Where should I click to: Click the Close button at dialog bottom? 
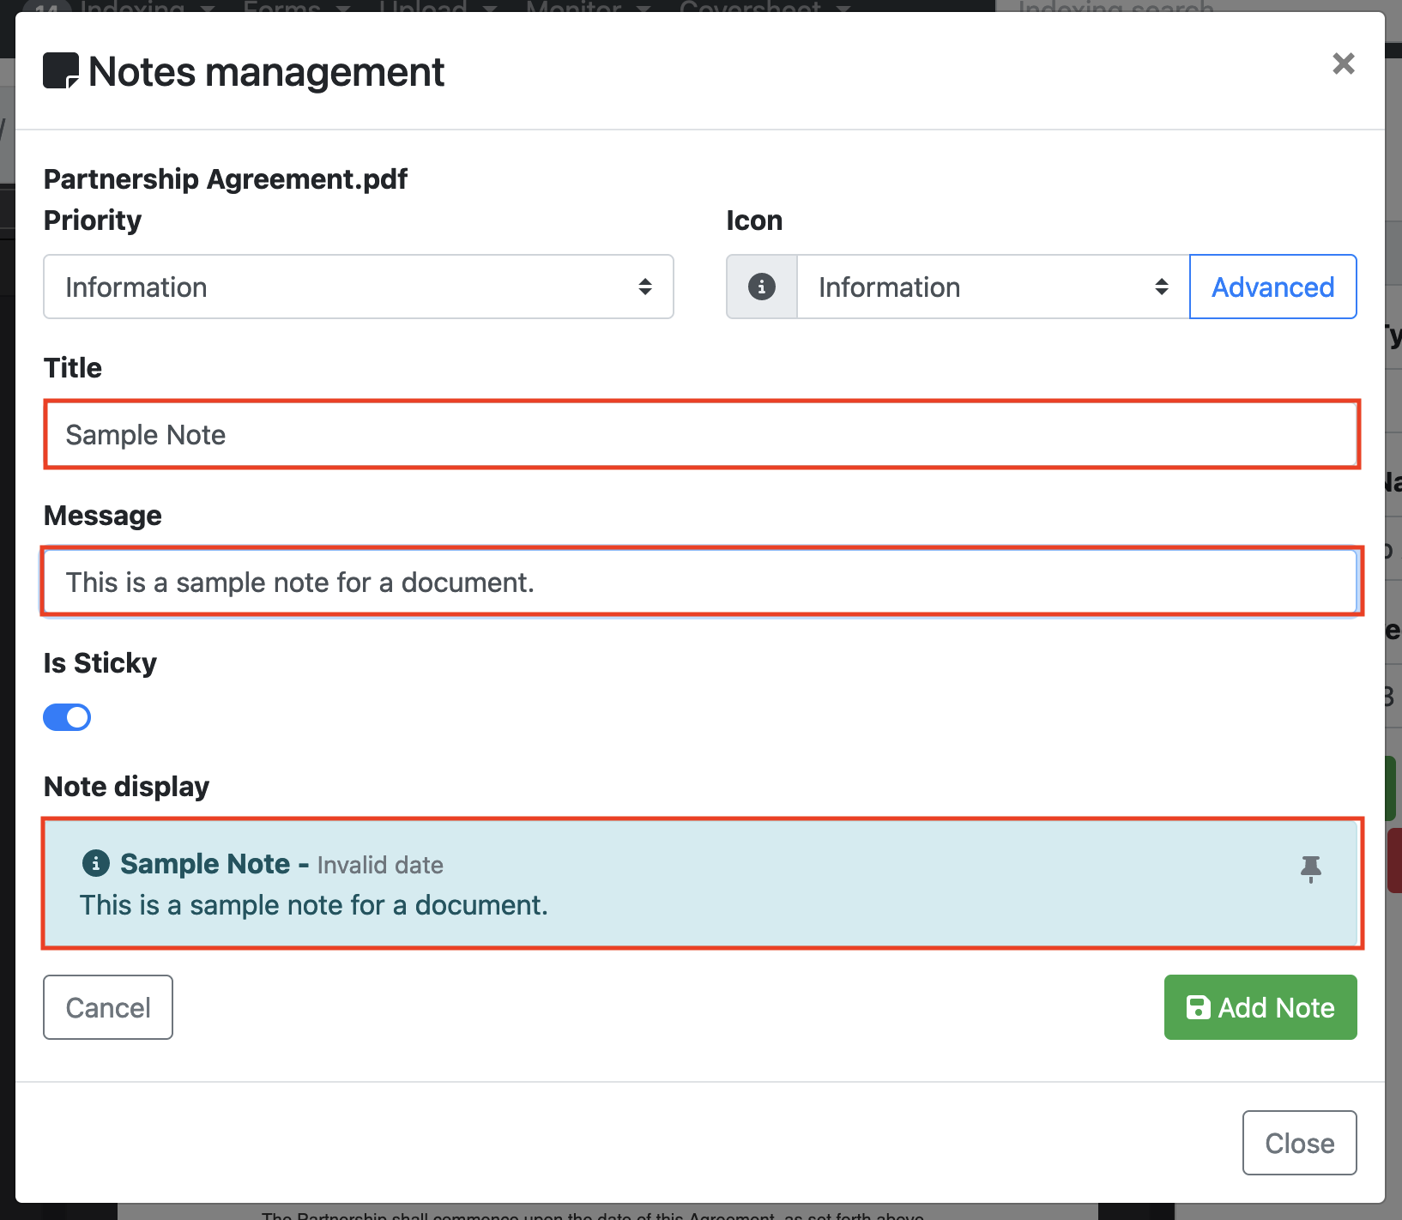(x=1299, y=1143)
